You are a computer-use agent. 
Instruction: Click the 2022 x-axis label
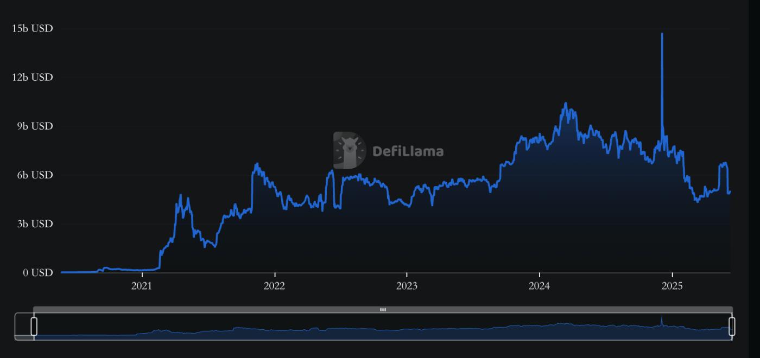(275, 286)
